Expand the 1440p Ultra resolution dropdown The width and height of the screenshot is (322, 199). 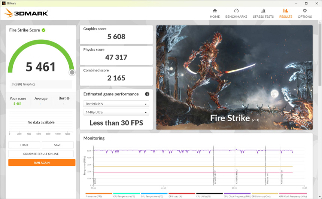click(x=116, y=112)
